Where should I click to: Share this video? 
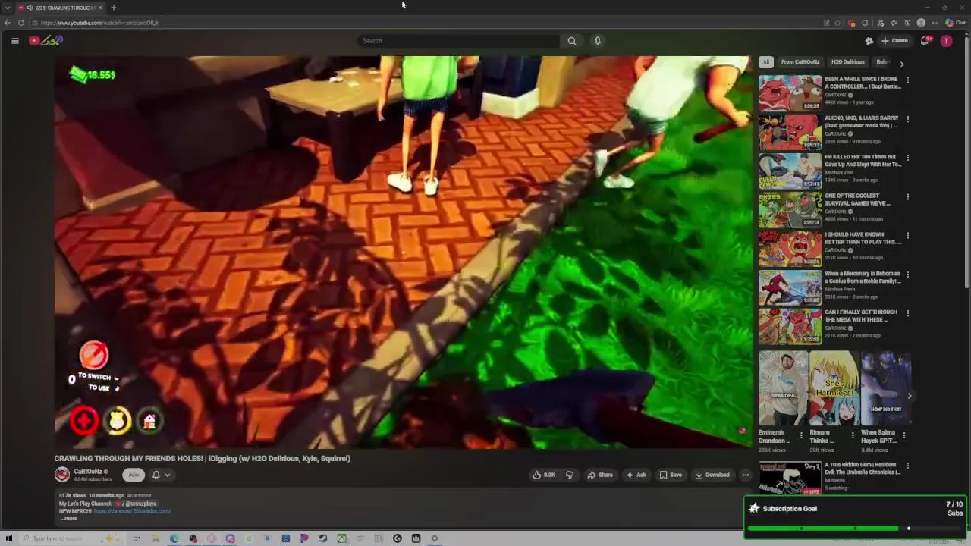600,475
